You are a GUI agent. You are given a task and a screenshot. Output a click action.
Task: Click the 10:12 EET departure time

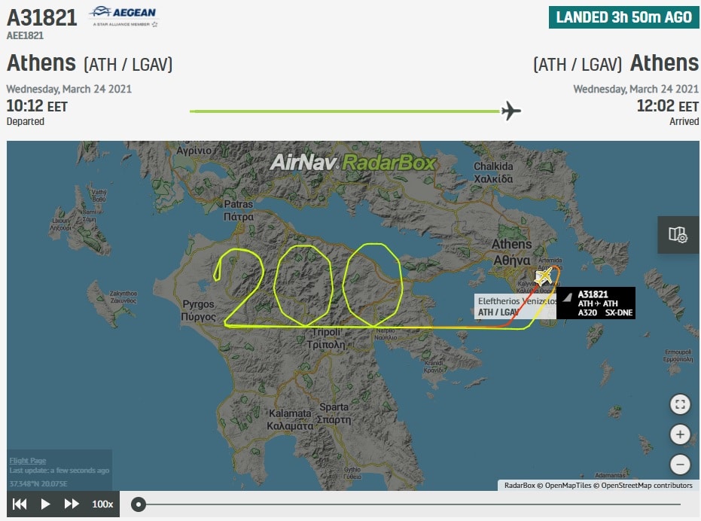pyautogui.click(x=37, y=106)
